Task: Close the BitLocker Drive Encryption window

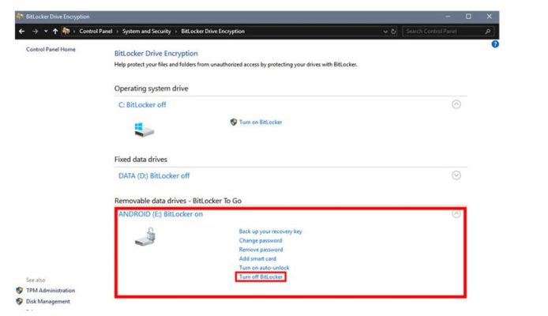Action: 490,17
